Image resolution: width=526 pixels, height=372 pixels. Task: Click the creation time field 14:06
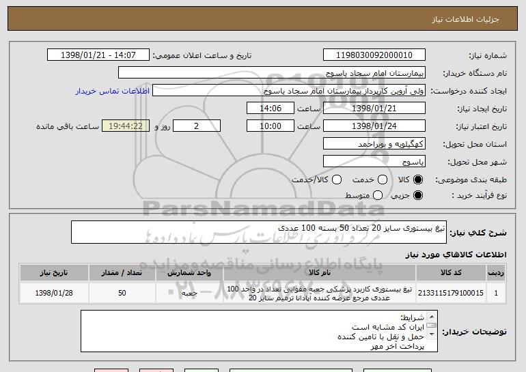[x=271, y=109]
